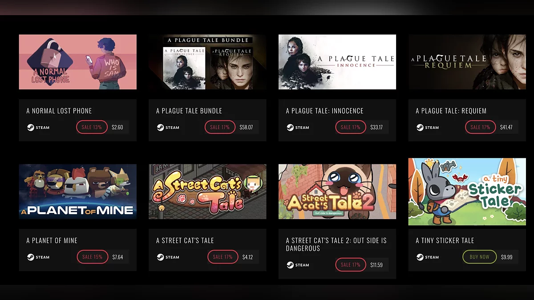
Task: Click the Steam icon under A Plague Tale: Requiem
Action: (420, 128)
